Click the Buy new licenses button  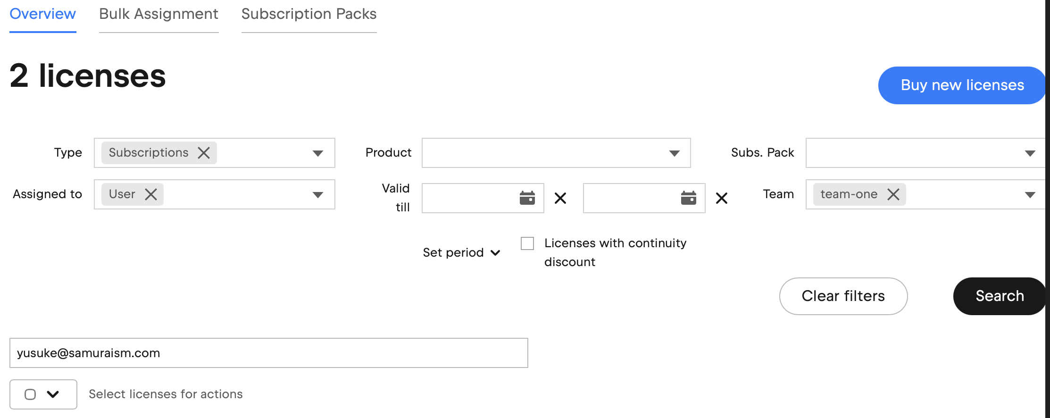coord(962,85)
